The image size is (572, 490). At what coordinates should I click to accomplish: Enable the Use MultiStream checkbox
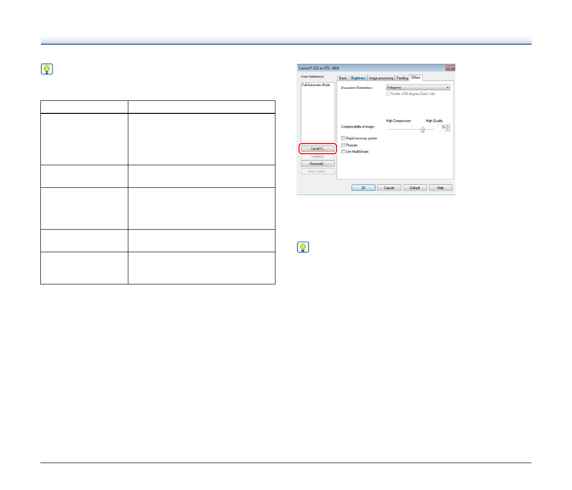tap(343, 152)
